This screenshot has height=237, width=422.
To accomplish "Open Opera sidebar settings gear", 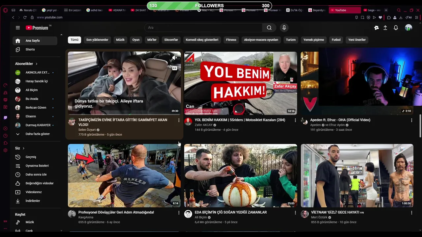I will [5, 150].
